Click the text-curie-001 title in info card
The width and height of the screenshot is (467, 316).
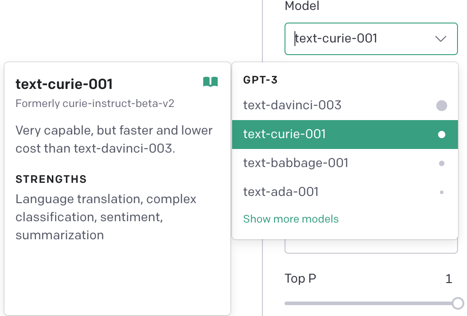tap(64, 84)
